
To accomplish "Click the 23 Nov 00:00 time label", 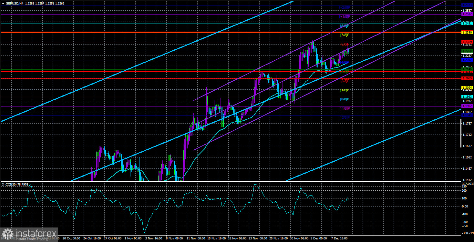I will click(x=258, y=239).
